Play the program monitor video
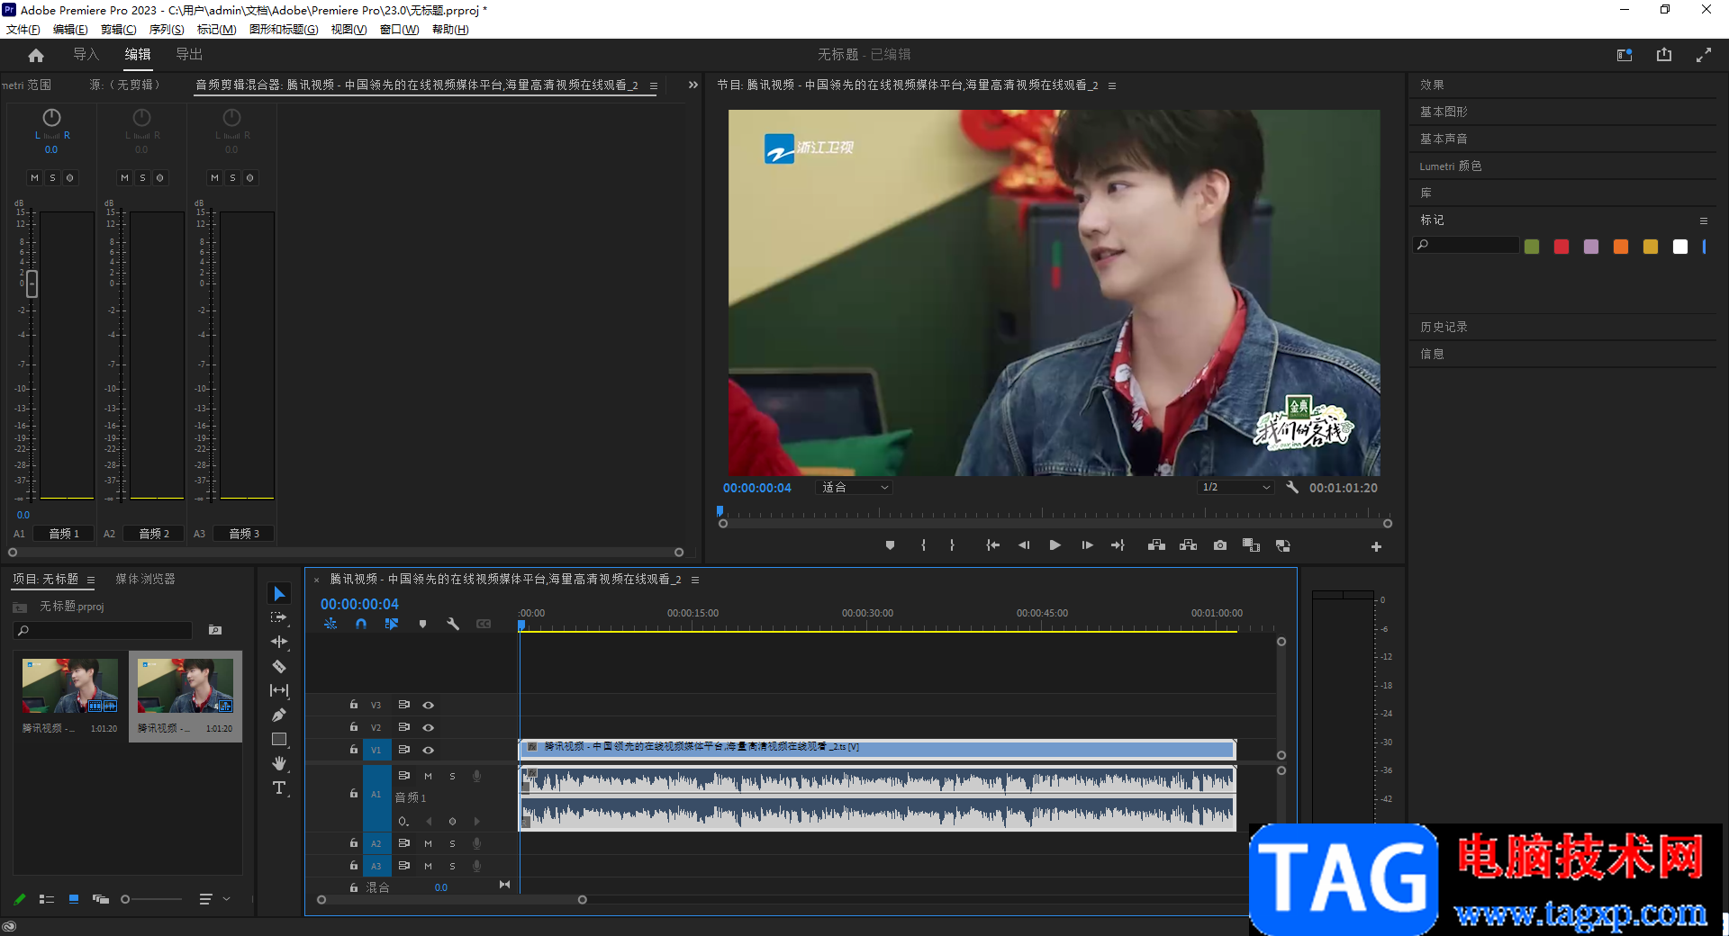This screenshot has height=936, width=1729. pos(1055,545)
